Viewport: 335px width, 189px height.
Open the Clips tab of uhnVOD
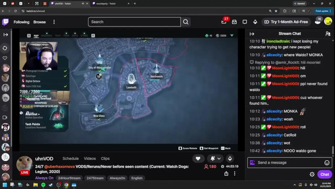pos(105,159)
